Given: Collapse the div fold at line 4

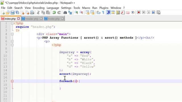Looking at the screenshot, I should click(x=12, y=34).
